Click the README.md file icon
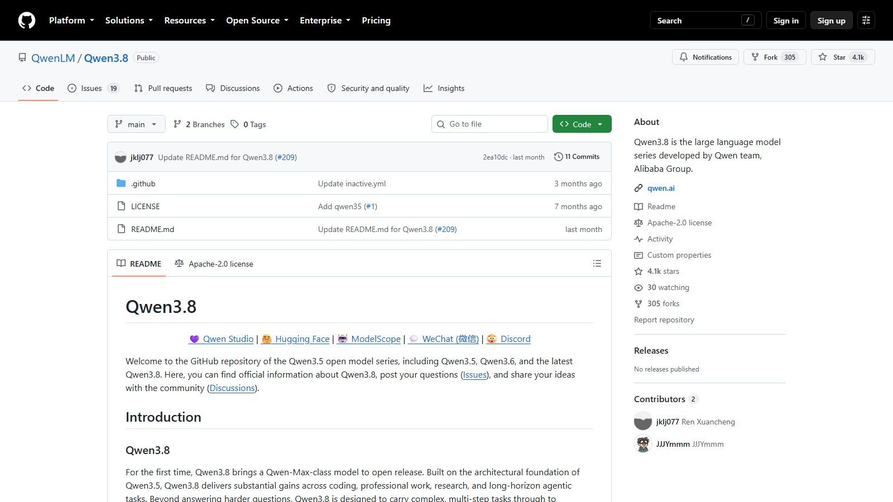The image size is (893, 502). 121,229
